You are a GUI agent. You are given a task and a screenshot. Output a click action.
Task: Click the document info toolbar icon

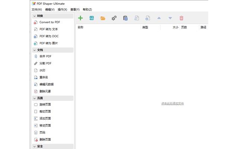(x=148, y=18)
